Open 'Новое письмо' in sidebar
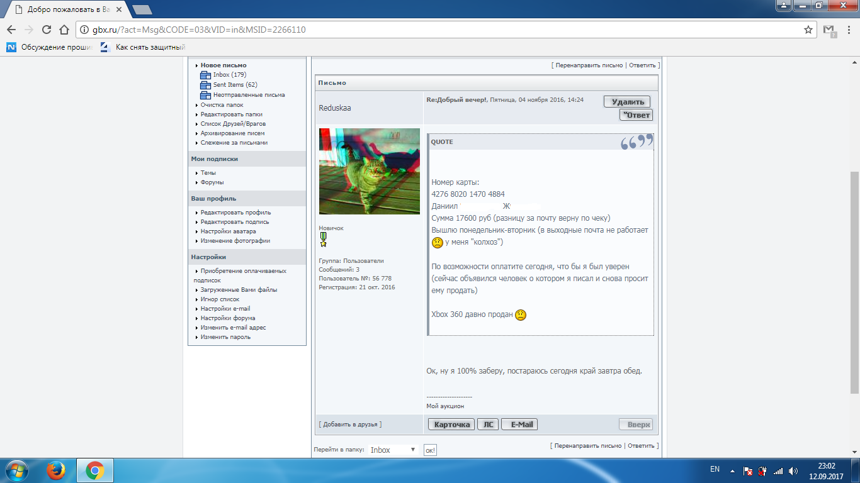The image size is (860, 483). point(223,65)
